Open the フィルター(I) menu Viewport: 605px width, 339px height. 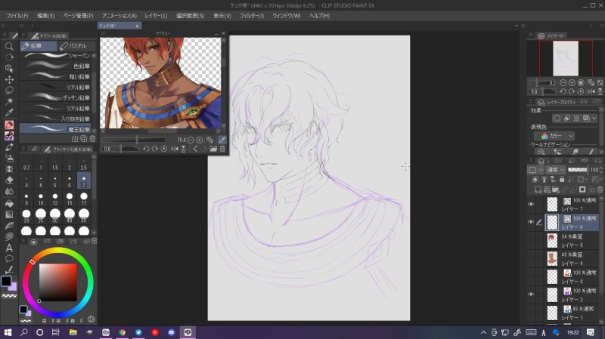[x=252, y=16]
